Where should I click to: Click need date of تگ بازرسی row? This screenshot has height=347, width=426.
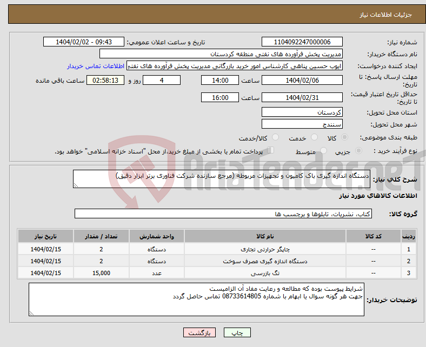pos(45,273)
